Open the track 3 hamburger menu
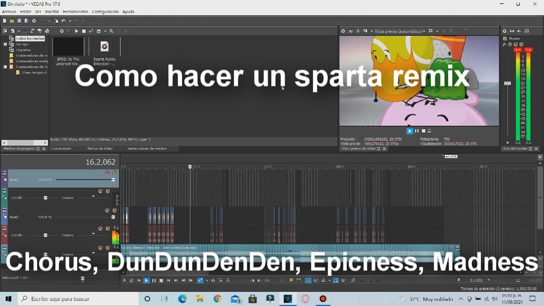Screen dimensions: 544x306 click(x=5, y=210)
